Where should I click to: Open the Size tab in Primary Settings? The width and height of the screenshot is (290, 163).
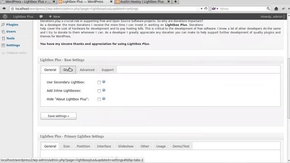[x=67, y=146]
